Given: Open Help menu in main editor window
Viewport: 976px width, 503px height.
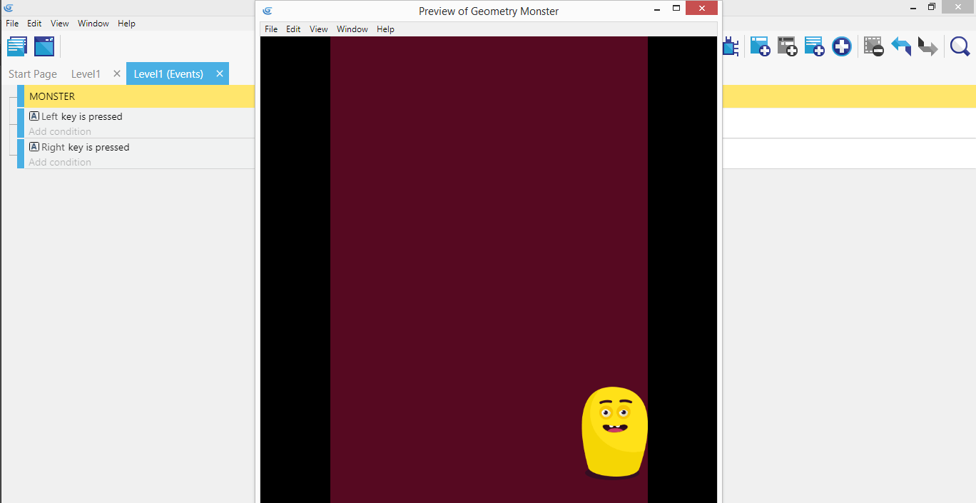Looking at the screenshot, I should [x=126, y=24].
